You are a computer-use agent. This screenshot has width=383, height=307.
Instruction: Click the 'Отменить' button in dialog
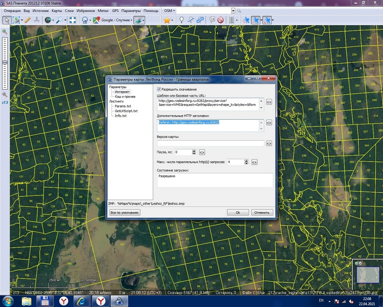[262, 212]
